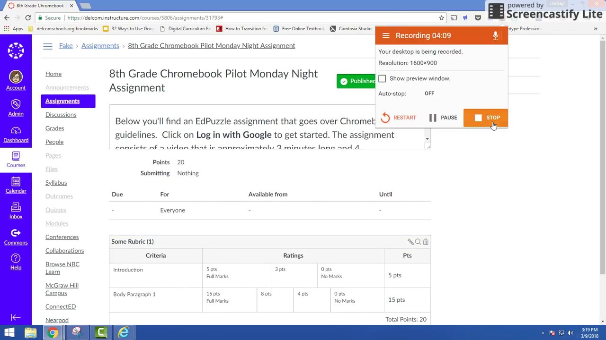Show hidden system tray icons
Screen dimensions: 606x340
click(x=544, y=333)
